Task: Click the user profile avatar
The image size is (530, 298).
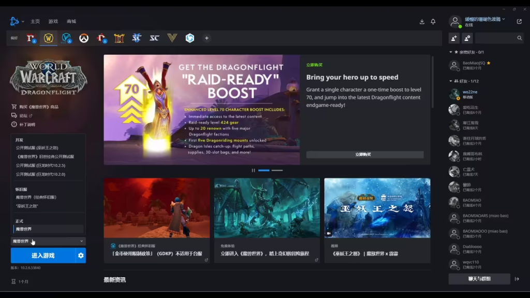Action: click(x=455, y=22)
